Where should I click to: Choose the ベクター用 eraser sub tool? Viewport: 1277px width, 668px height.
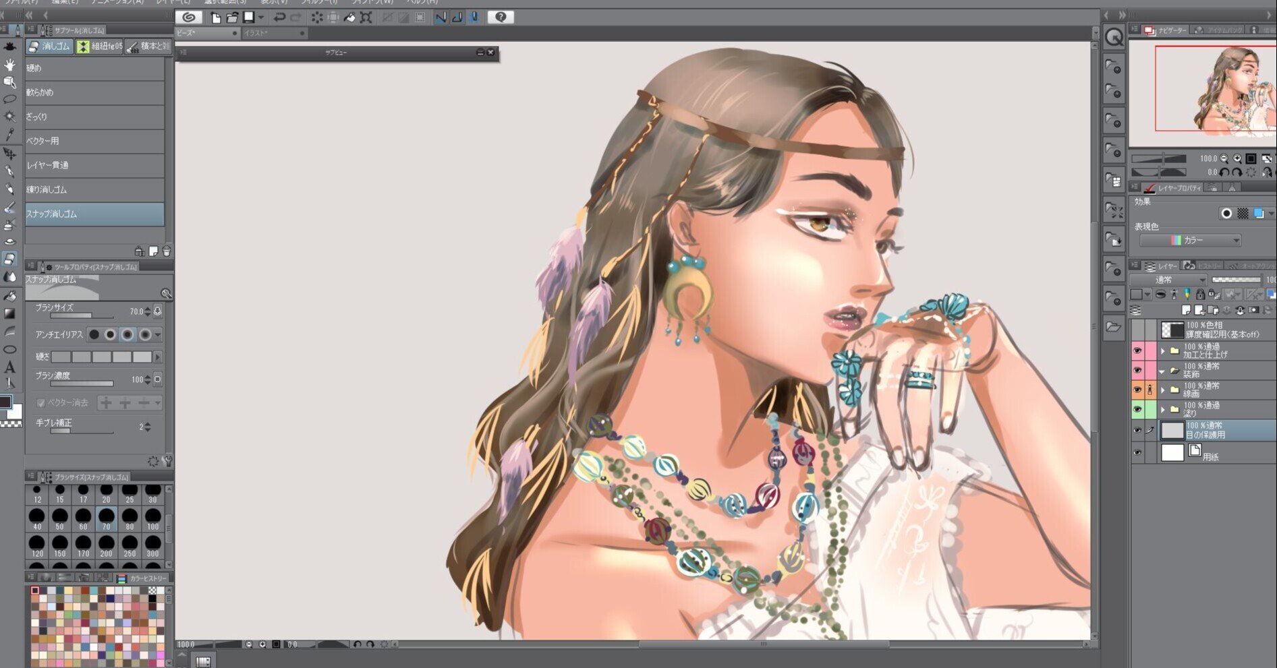[94, 141]
